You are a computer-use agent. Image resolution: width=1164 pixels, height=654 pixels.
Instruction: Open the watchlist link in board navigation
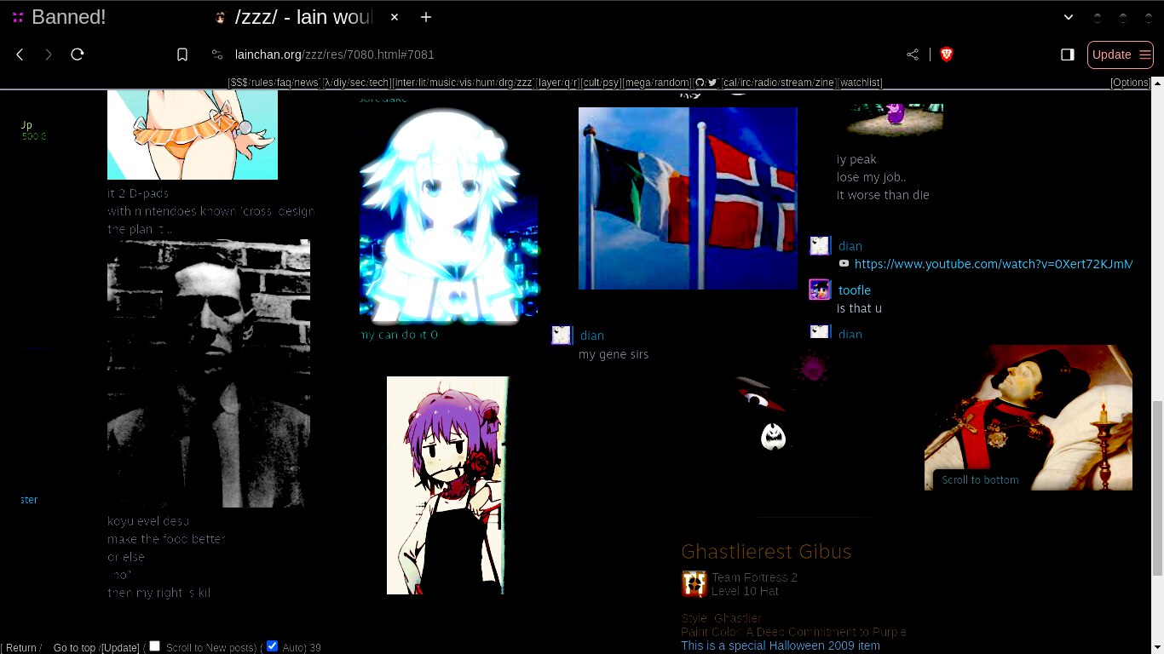point(861,83)
